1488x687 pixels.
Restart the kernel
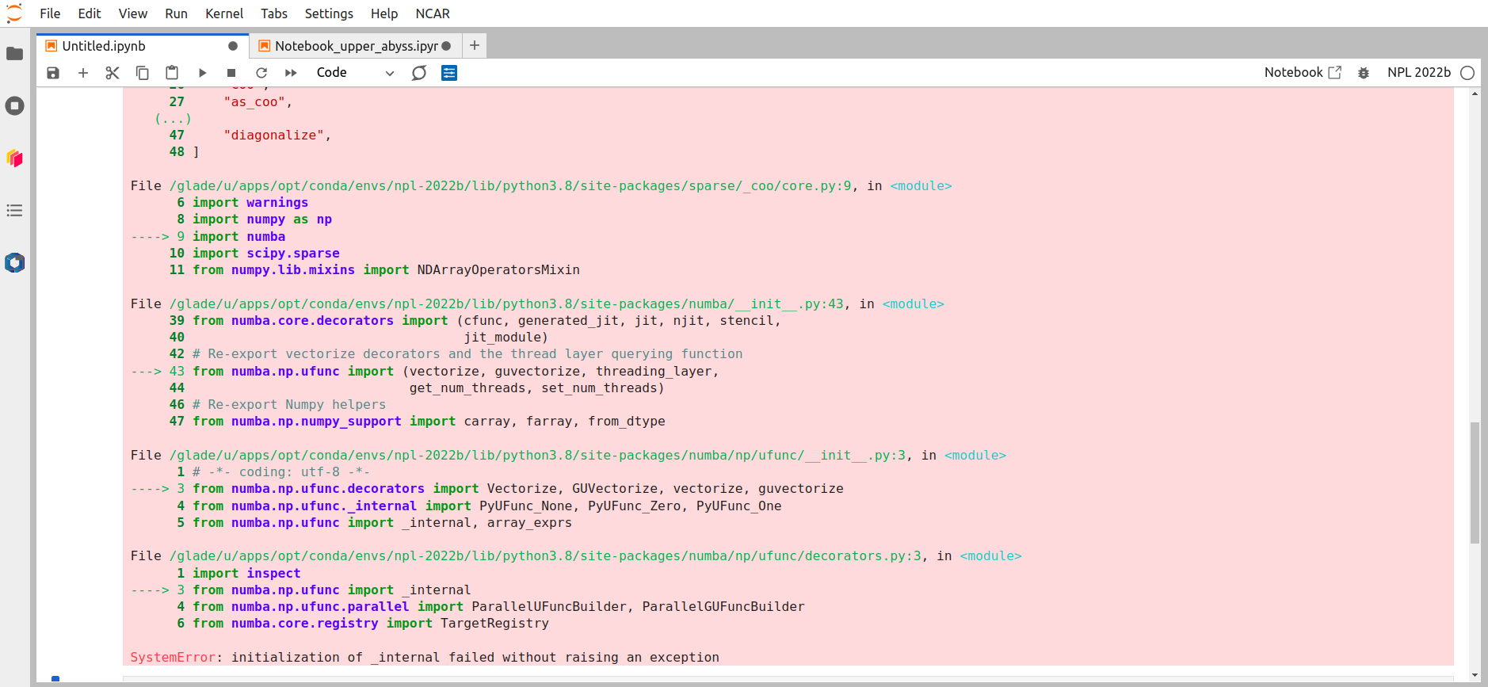click(261, 73)
